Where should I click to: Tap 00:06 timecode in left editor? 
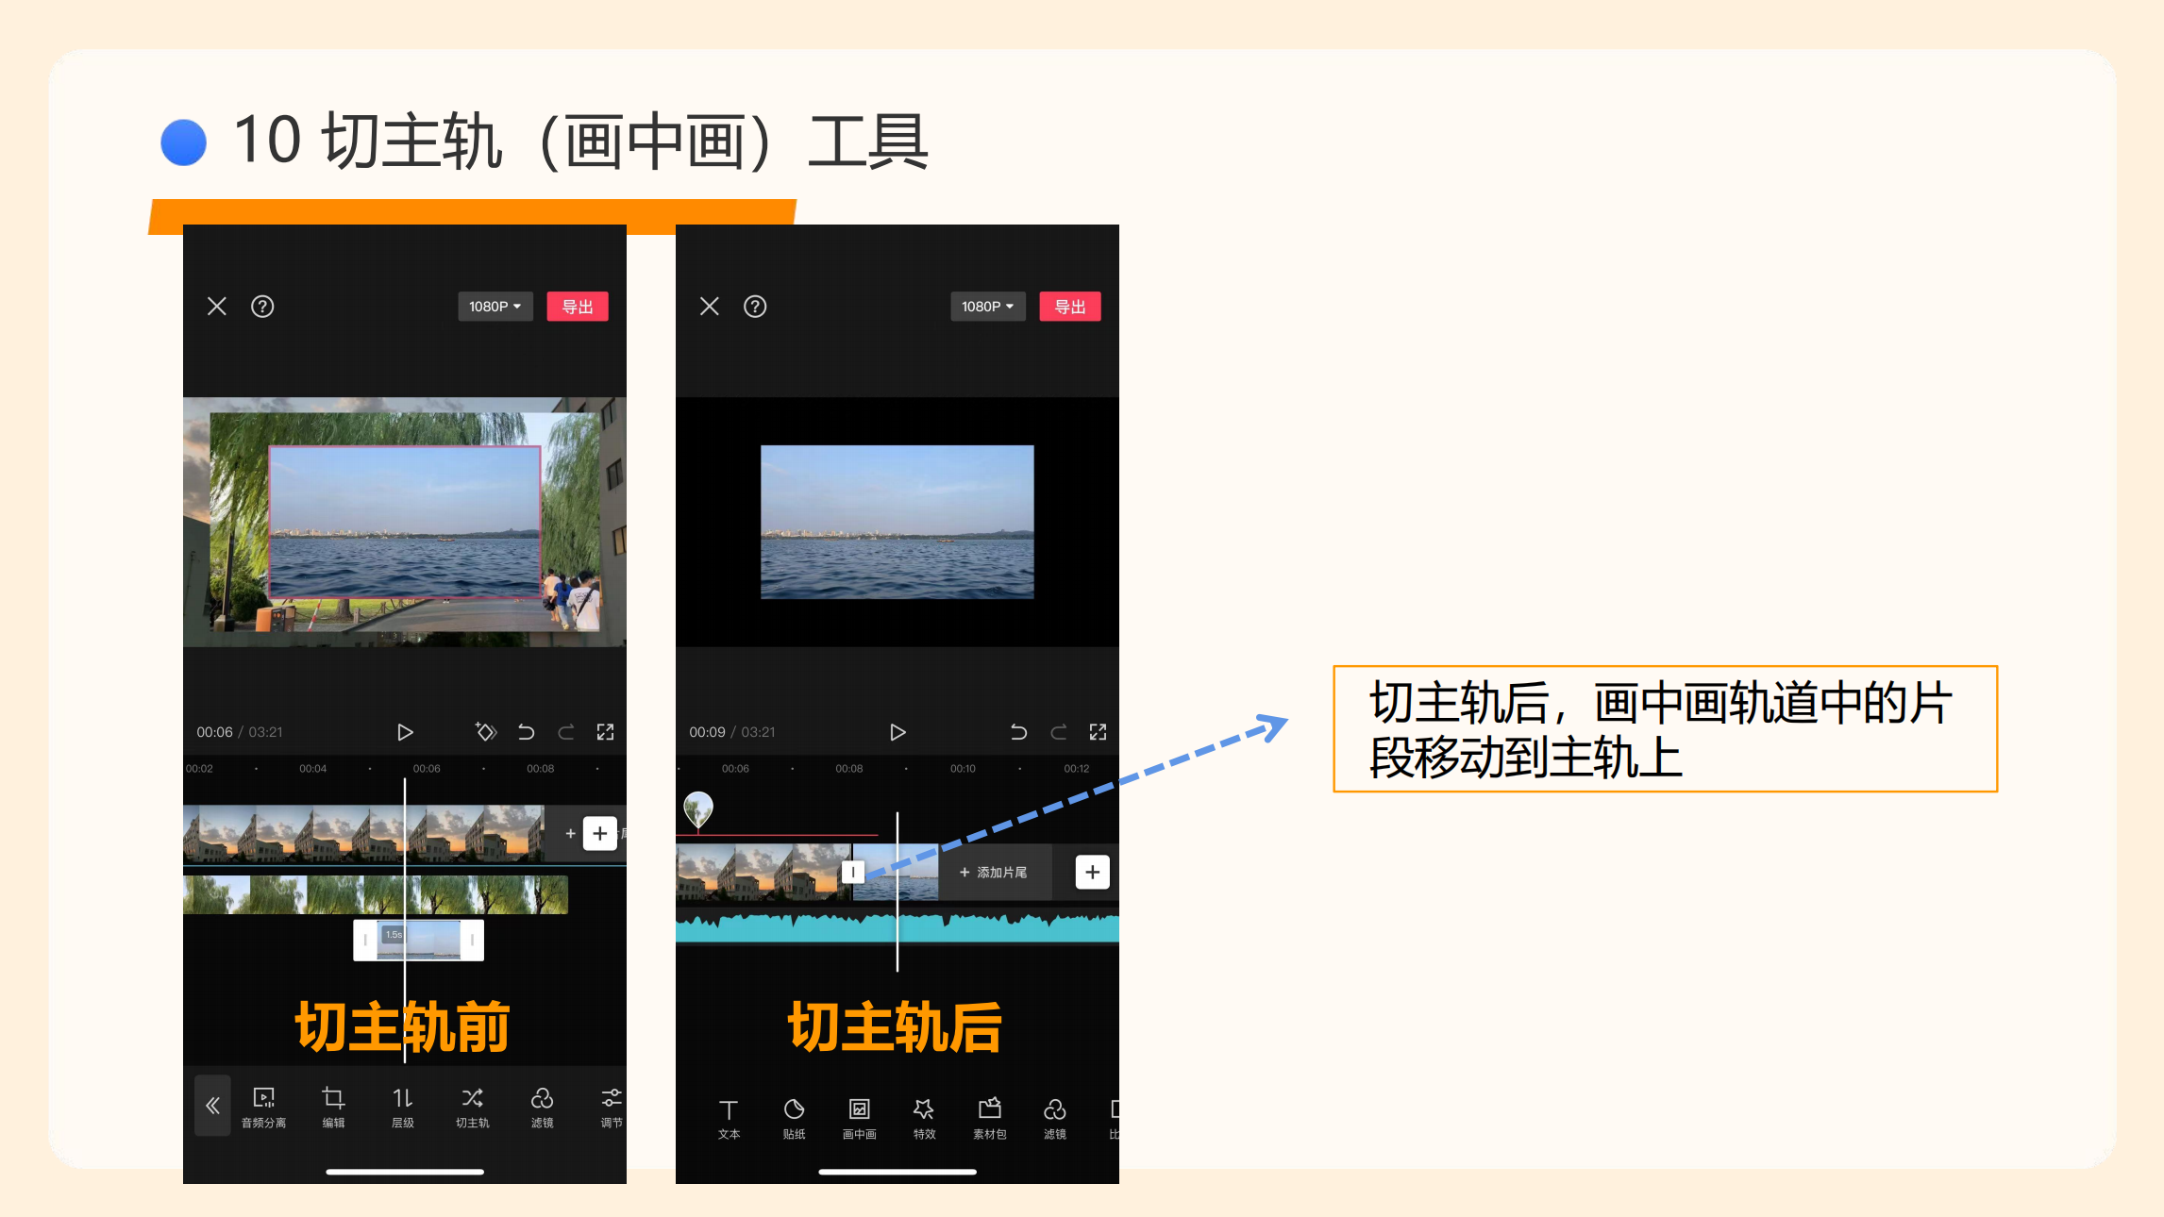(214, 732)
